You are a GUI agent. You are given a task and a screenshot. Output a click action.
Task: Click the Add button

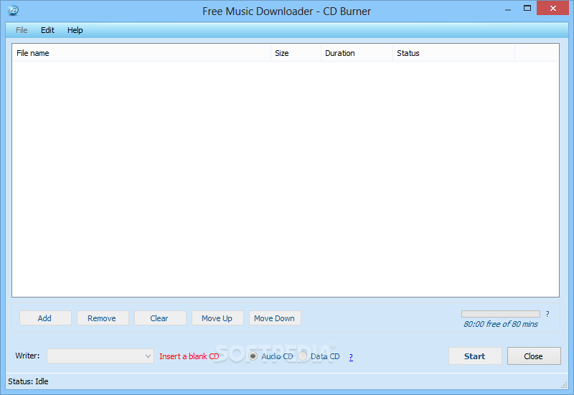pos(45,318)
